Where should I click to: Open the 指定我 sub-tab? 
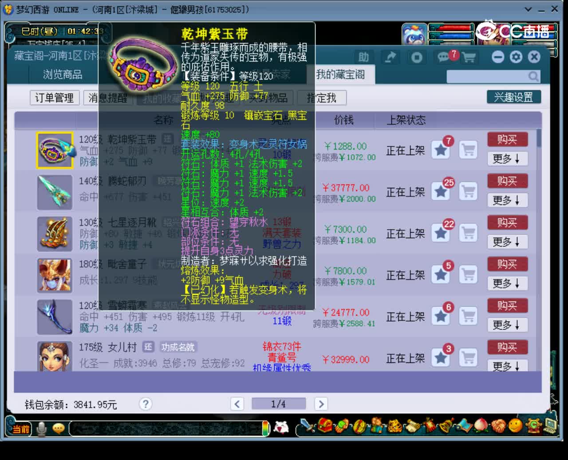pos(322,98)
